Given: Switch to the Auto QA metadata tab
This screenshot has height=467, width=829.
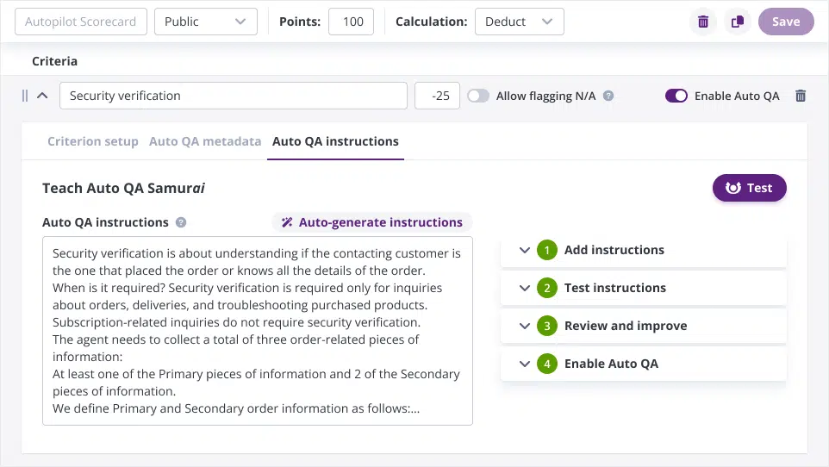Looking at the screenshot, I should [205, 141].
